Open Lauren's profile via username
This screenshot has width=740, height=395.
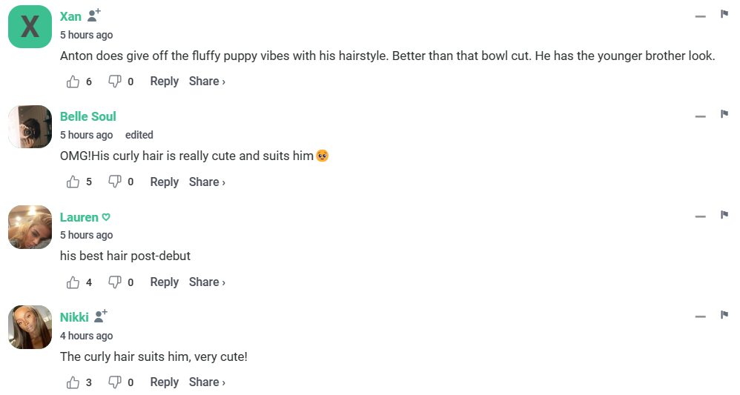[79, 217]
